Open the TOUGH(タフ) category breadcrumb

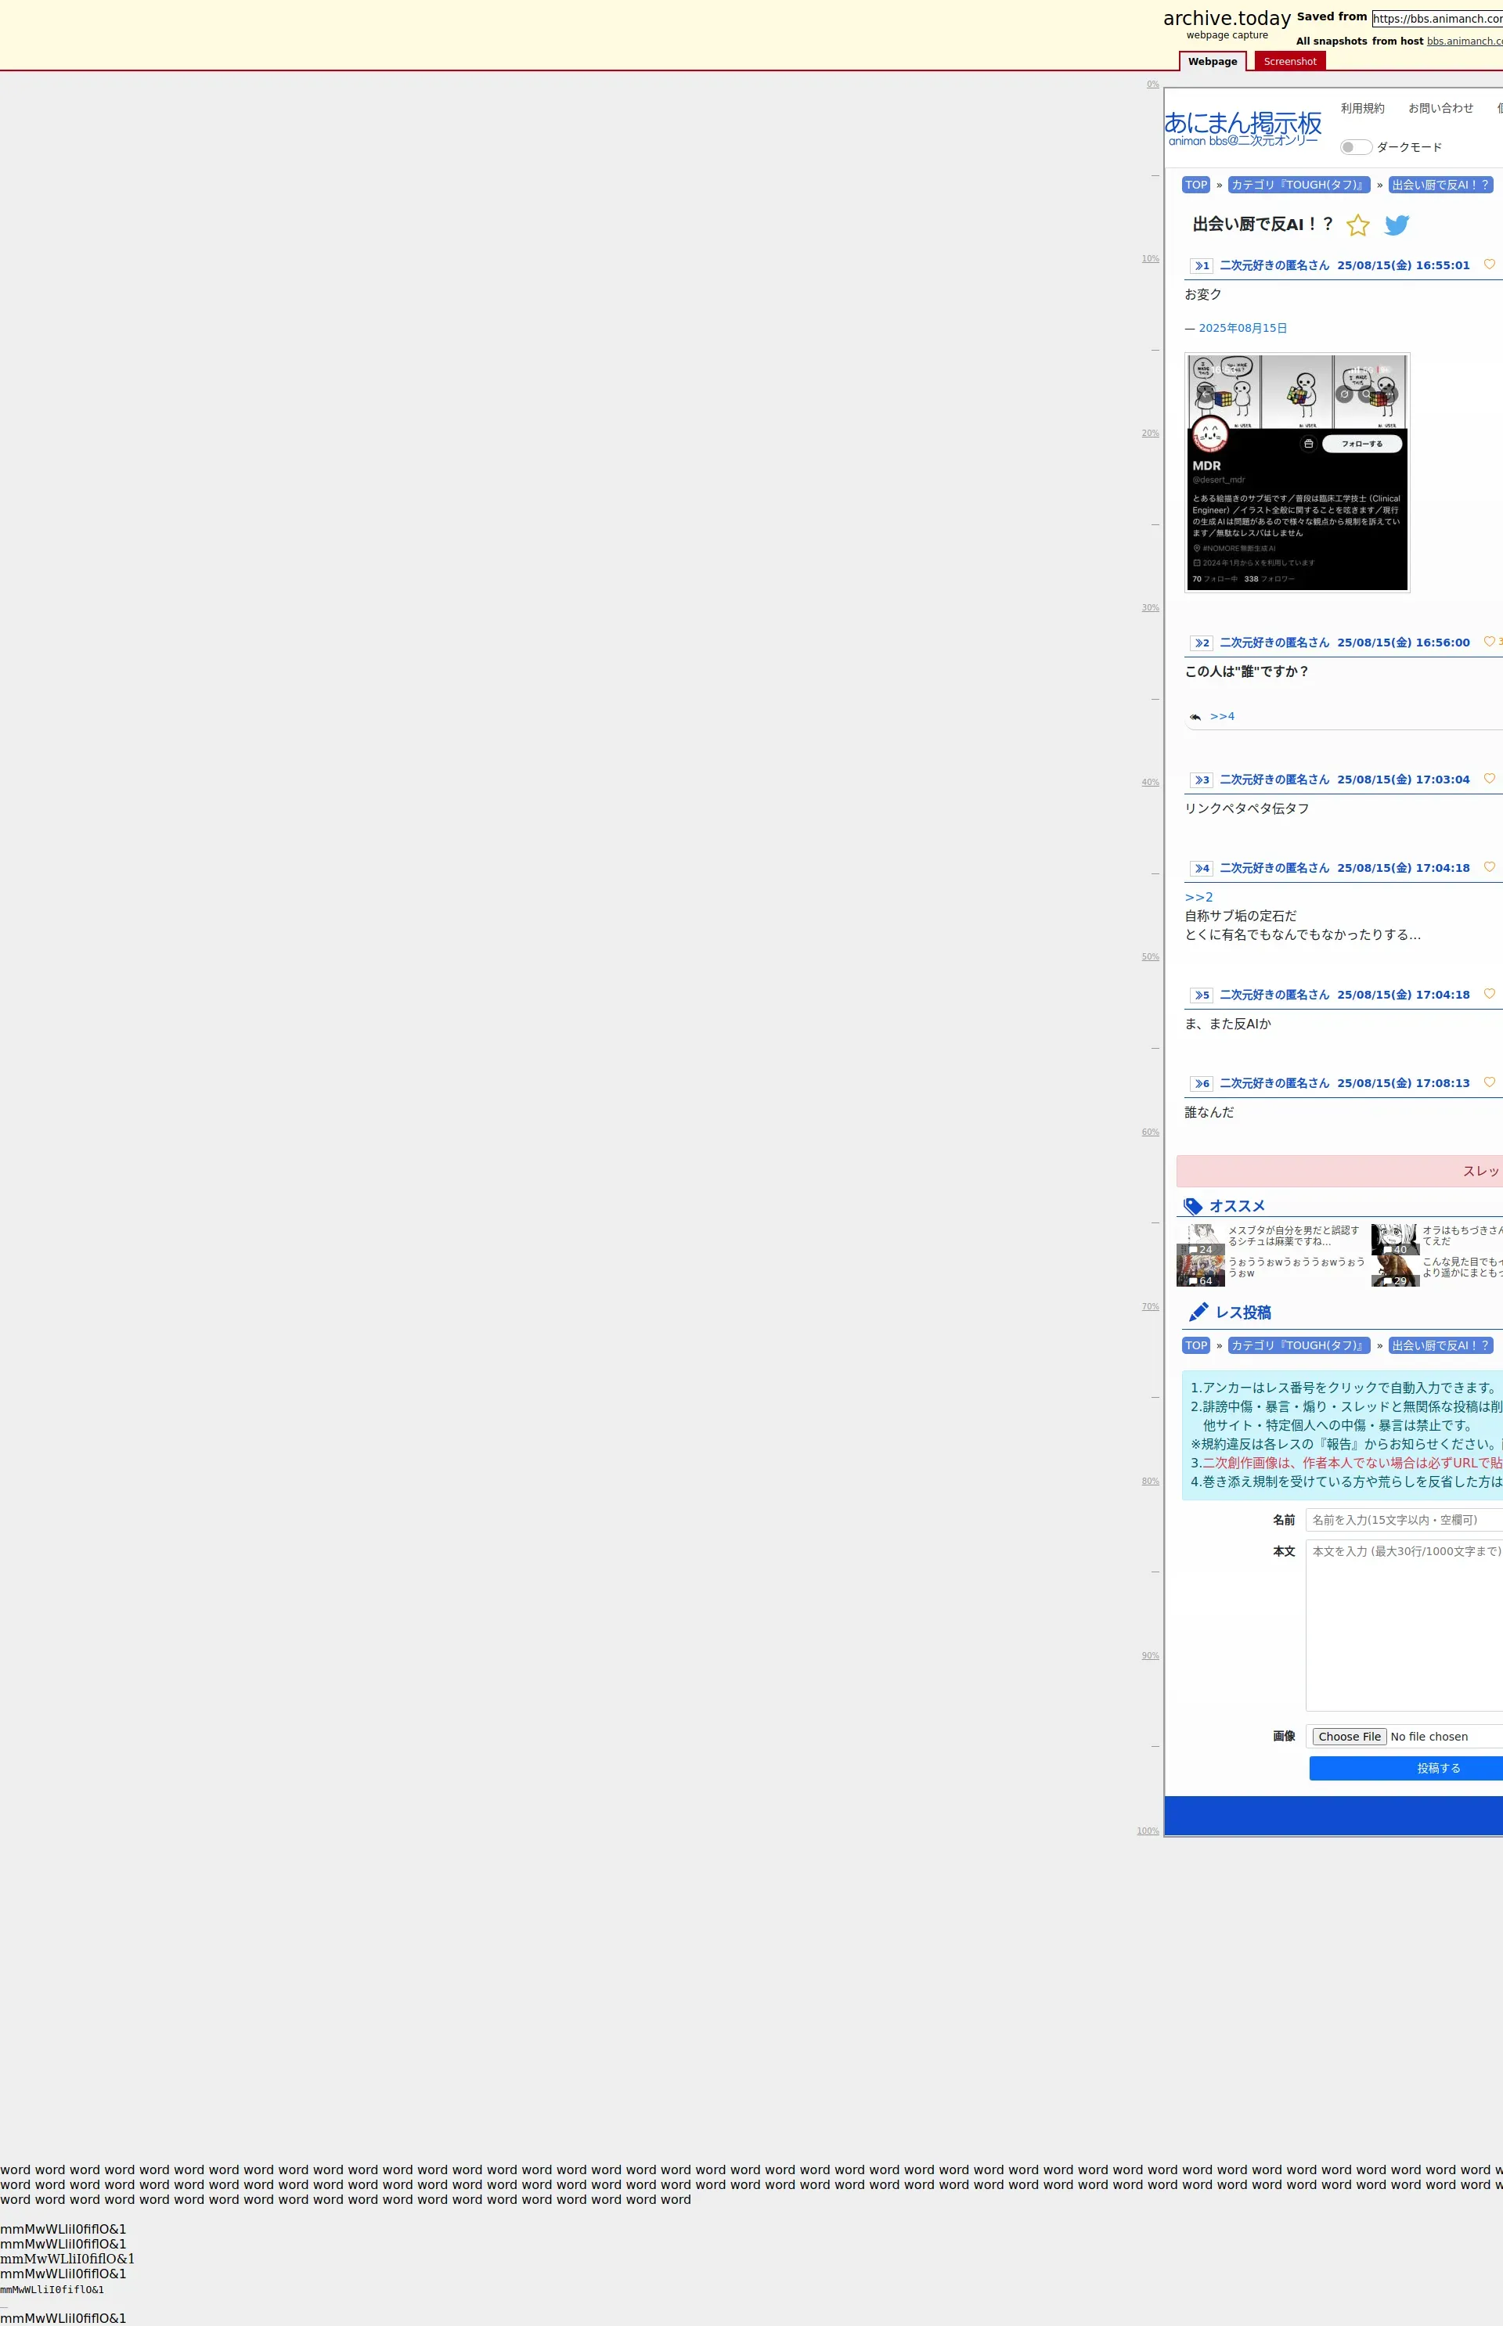tap(1298, 185)
